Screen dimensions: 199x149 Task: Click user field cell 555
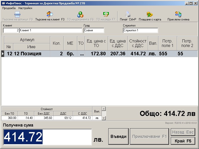click(x=168, y=54)
